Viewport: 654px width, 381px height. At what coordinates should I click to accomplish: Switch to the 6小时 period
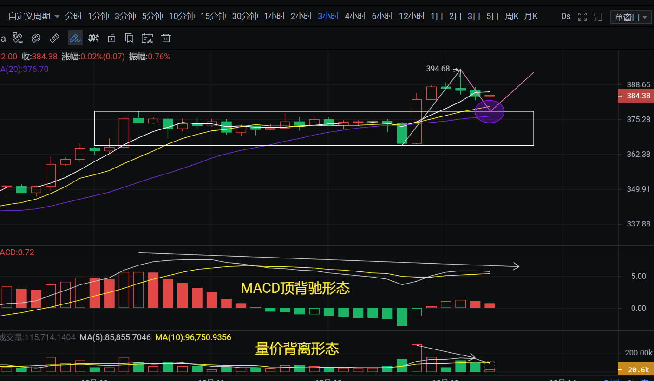382,16
